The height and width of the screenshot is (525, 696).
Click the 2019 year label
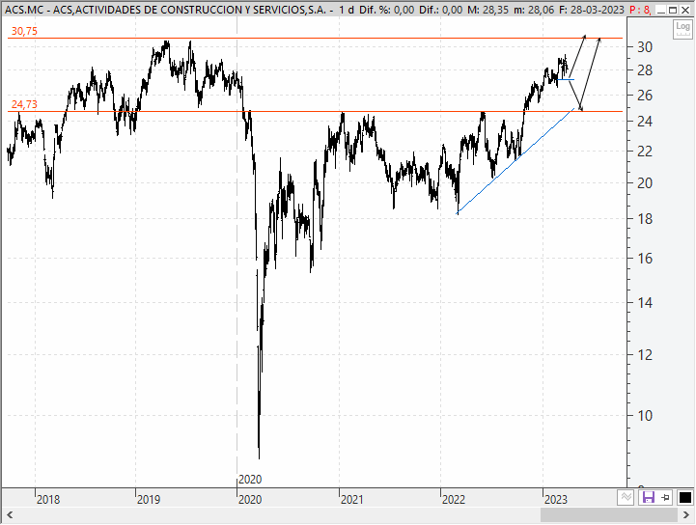click(149, 500)
